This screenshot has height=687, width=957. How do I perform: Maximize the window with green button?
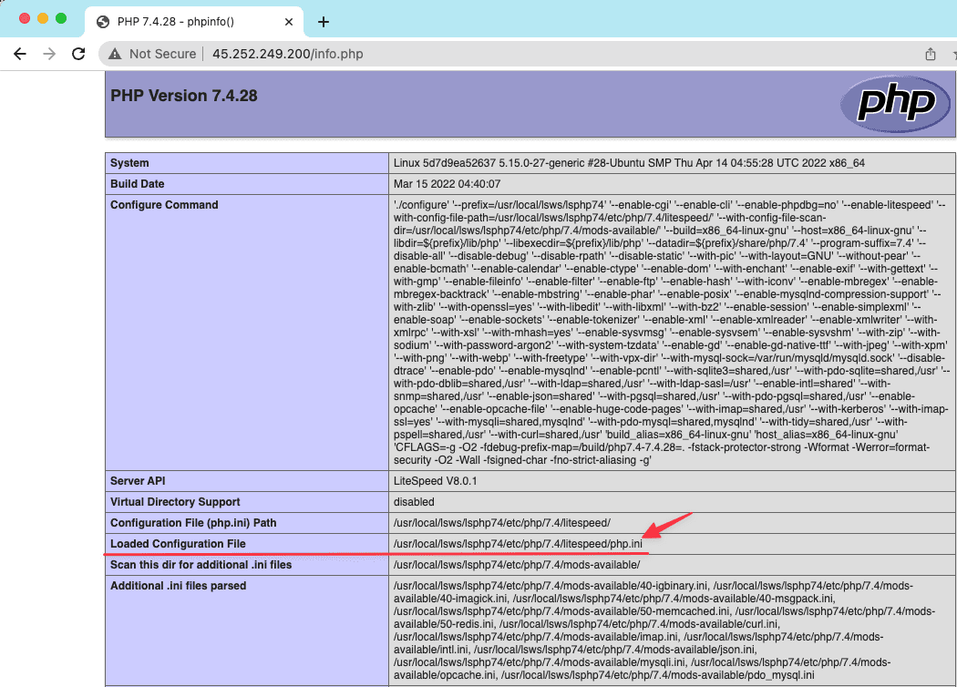(61, 18)
